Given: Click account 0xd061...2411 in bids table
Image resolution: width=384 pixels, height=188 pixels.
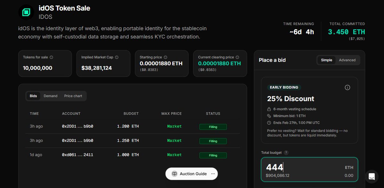Looking at the screenshot, I should click(77, 155).
